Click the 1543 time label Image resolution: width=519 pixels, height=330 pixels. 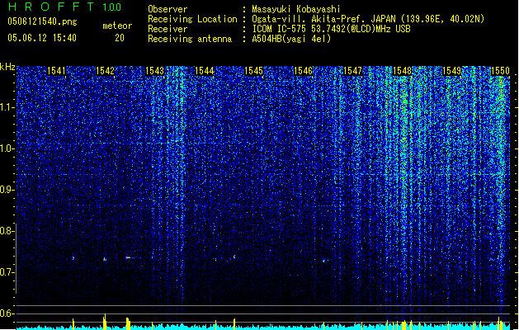point(154,71)
